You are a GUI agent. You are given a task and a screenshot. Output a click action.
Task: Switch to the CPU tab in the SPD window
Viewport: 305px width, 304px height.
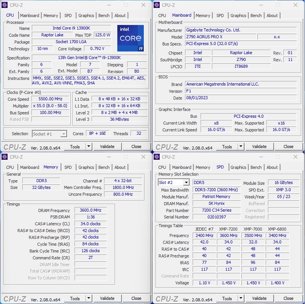[x=162, y=167]
